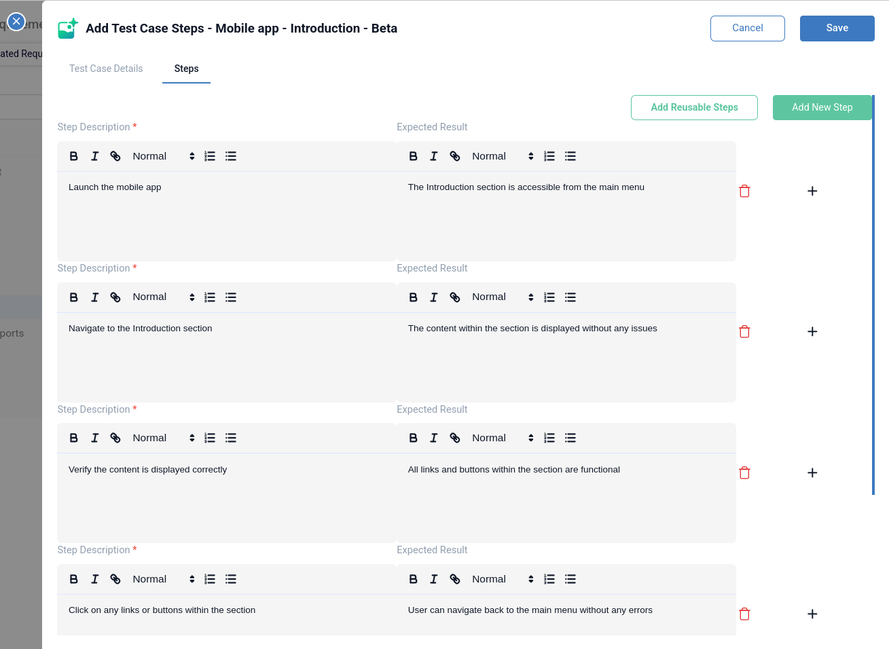Apply numbered list in the 'Verify the content' step editor

[210, 438]
